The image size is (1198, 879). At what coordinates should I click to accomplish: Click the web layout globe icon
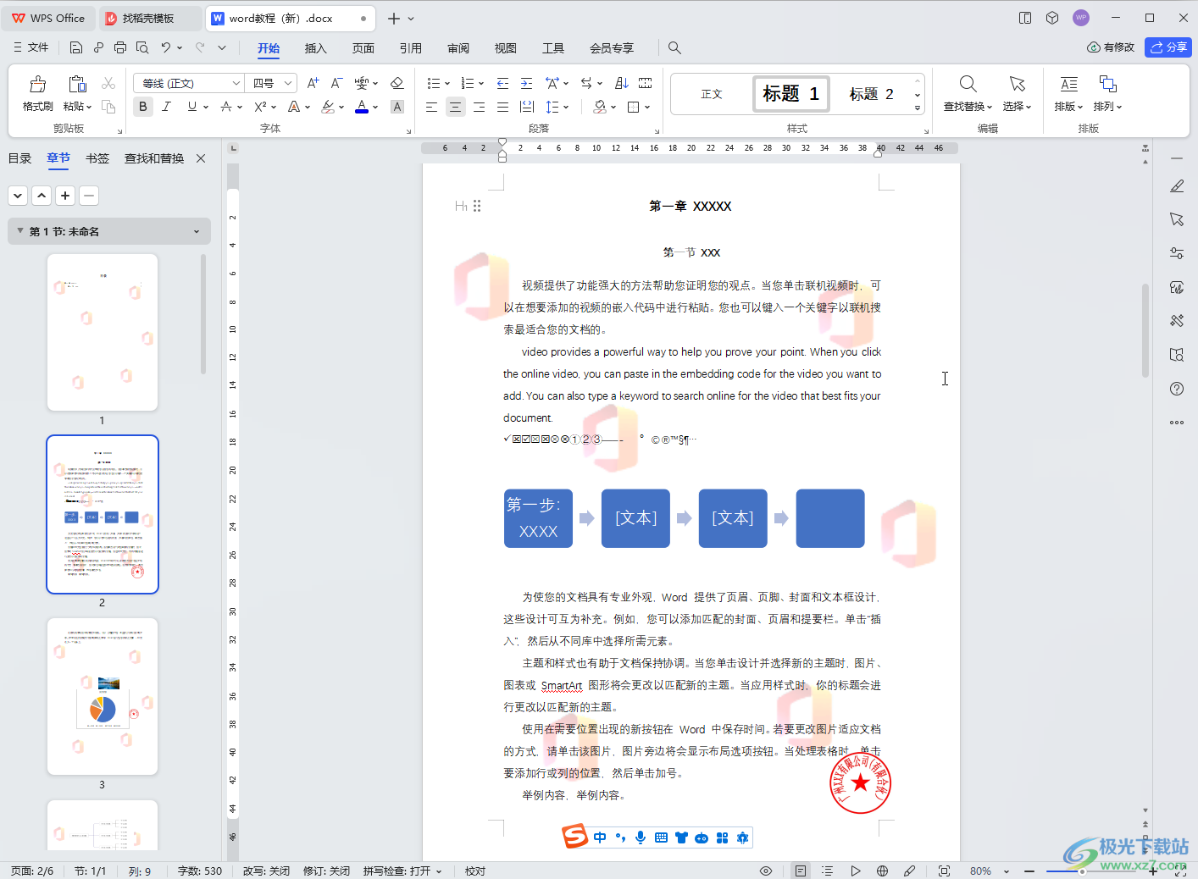tap(882, 871)
